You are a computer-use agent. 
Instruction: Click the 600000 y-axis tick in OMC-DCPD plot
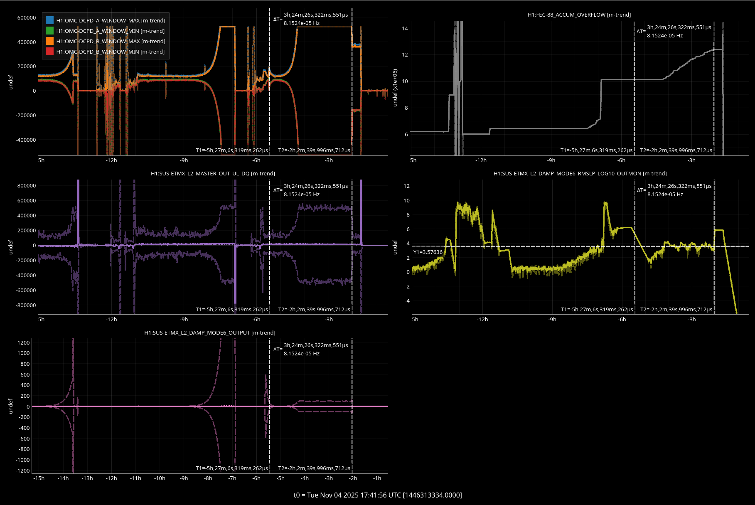point(26,17)
